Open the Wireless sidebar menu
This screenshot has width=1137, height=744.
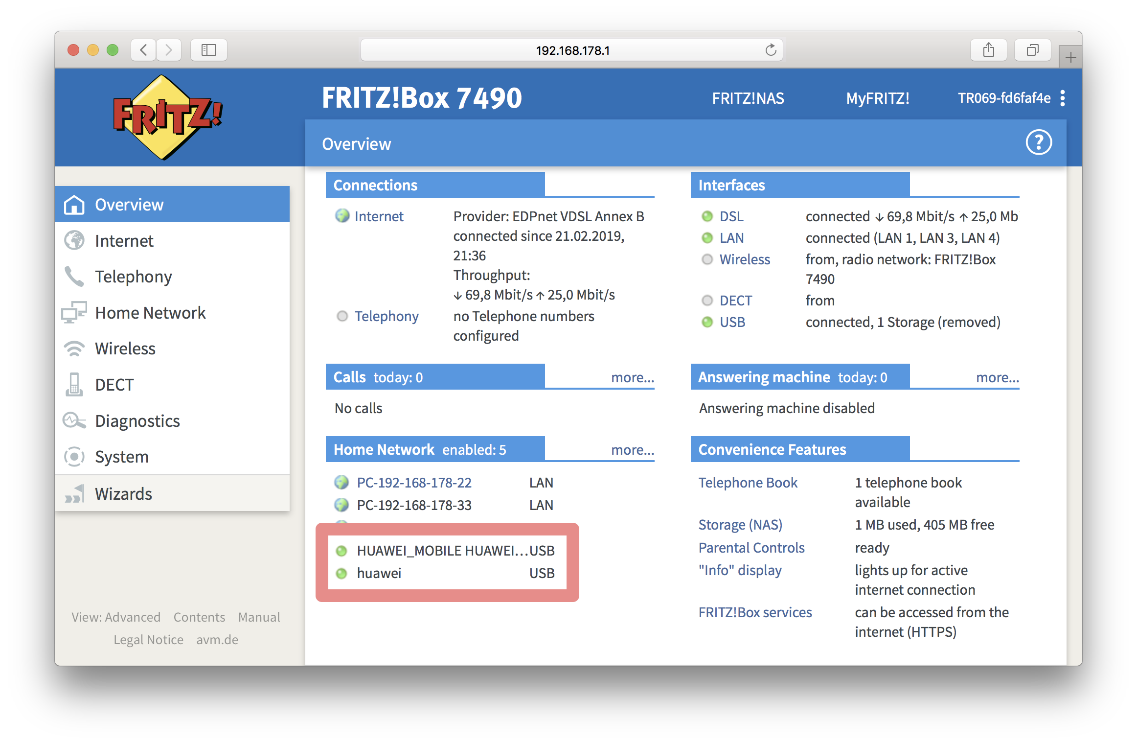point(172,349)
